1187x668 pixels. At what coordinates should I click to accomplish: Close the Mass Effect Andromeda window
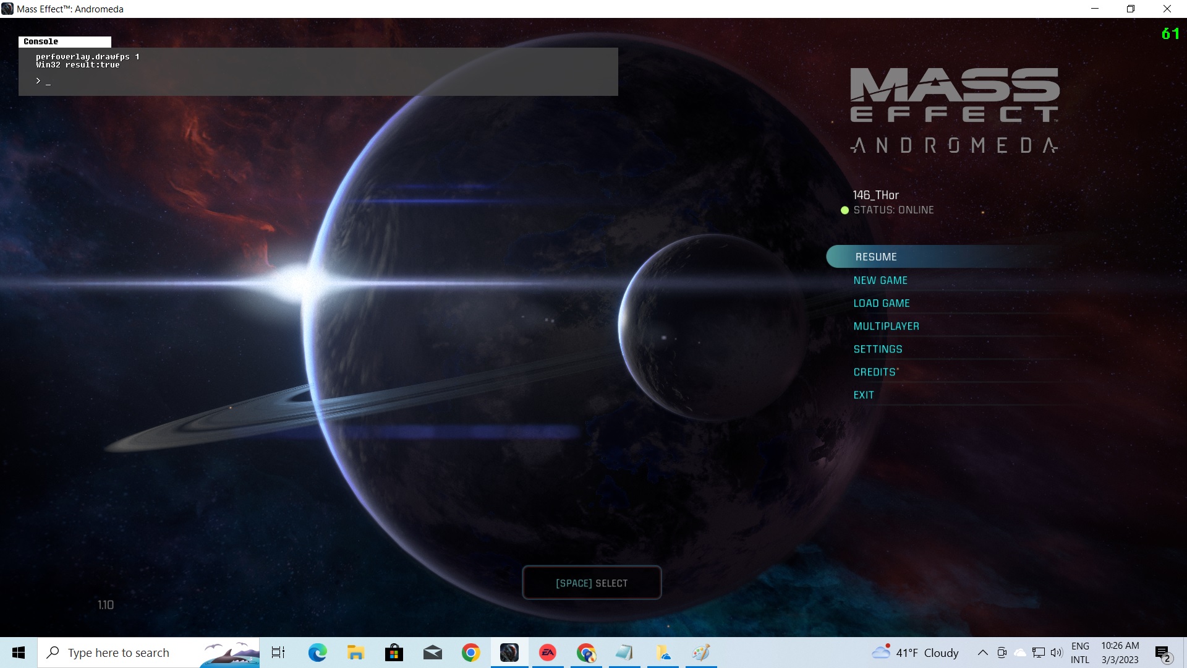point(1167,9)
